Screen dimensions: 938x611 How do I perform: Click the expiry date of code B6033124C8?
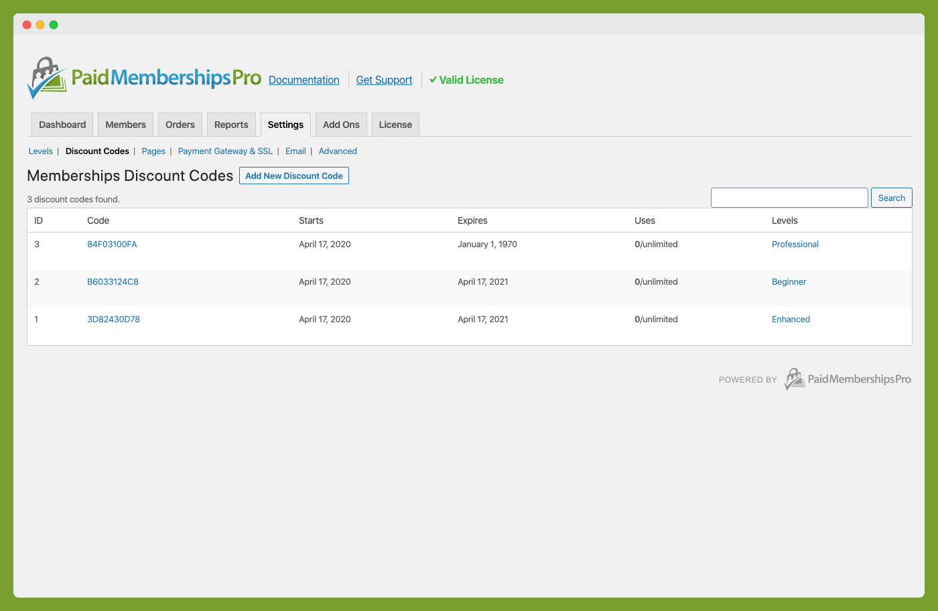pos(483,282)
